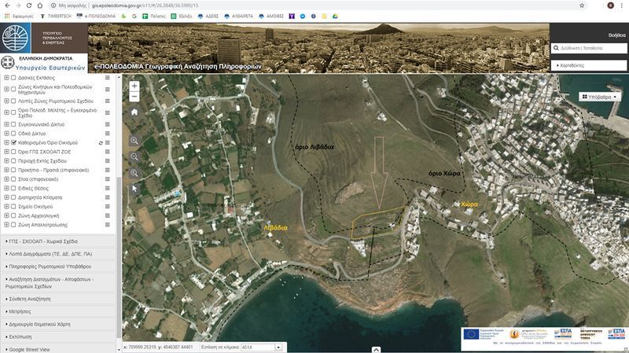629x353 pixels.
Task: Click the map zoom out minus button
Action: click(134, 97)
